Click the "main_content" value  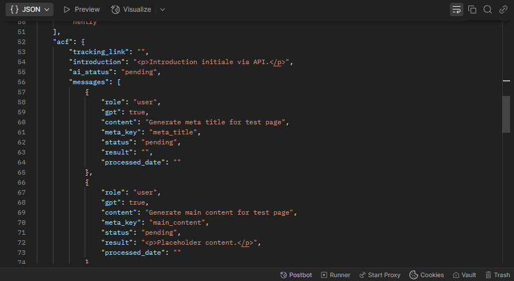coord(177,222)
